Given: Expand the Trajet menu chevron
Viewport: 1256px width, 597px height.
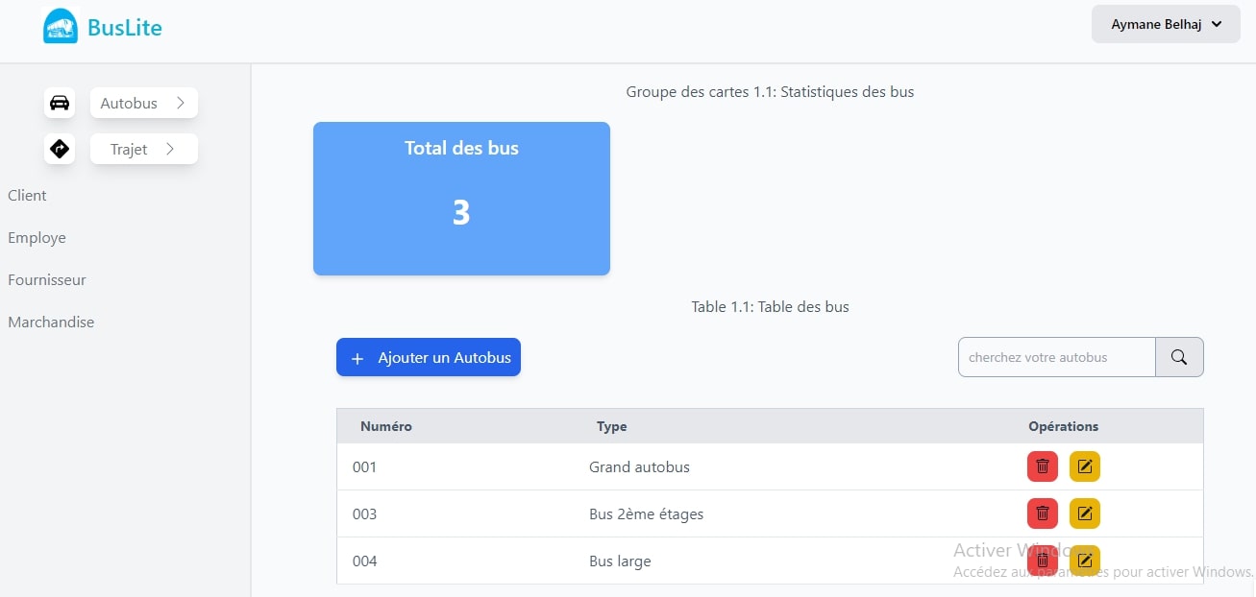Looking at the screenshot, I should 169,149.
